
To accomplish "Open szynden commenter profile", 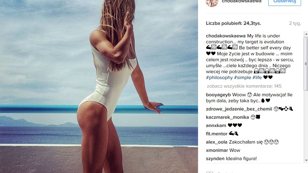I will pyautogui.click(x=215, y=158).
